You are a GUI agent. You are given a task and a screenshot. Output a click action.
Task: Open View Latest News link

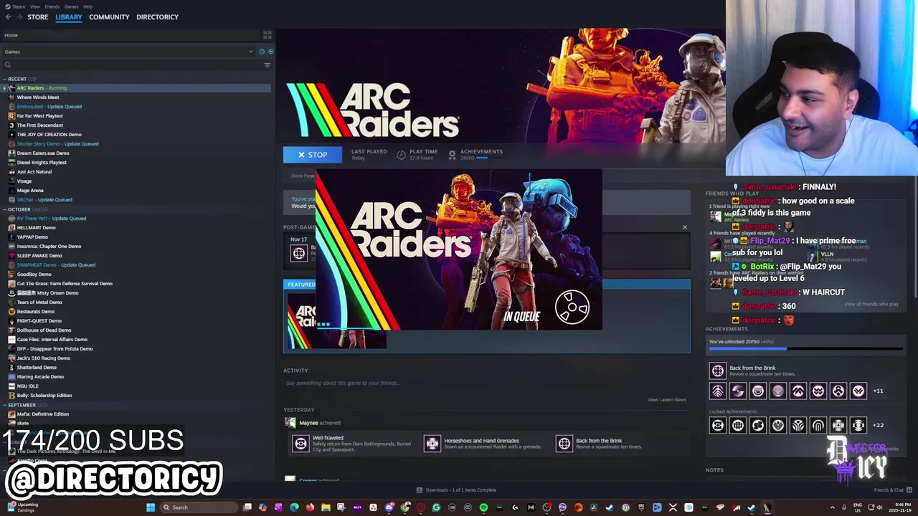pyautogui.click(x=667, y=400)
